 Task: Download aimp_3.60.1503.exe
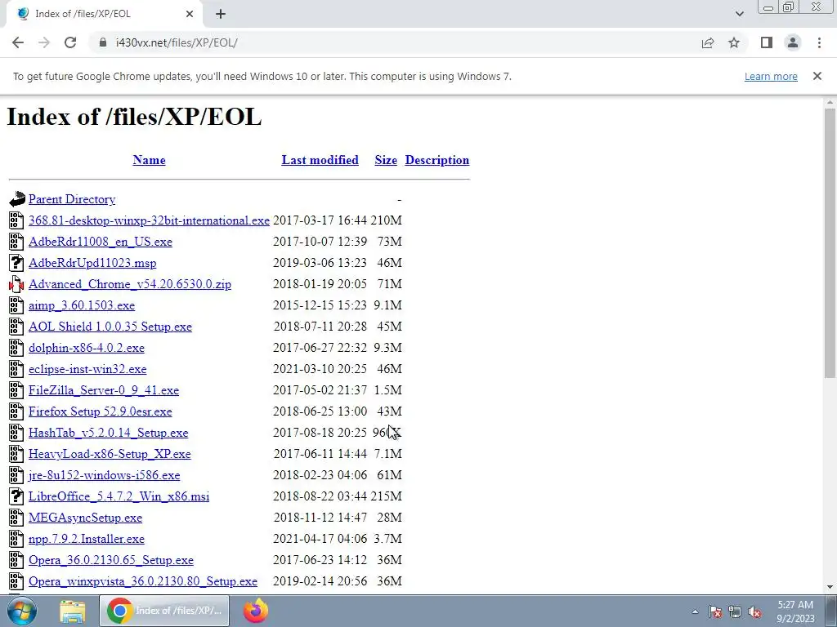click(82, 305)
